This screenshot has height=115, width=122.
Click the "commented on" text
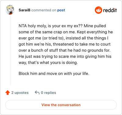(x=44, y=10)
